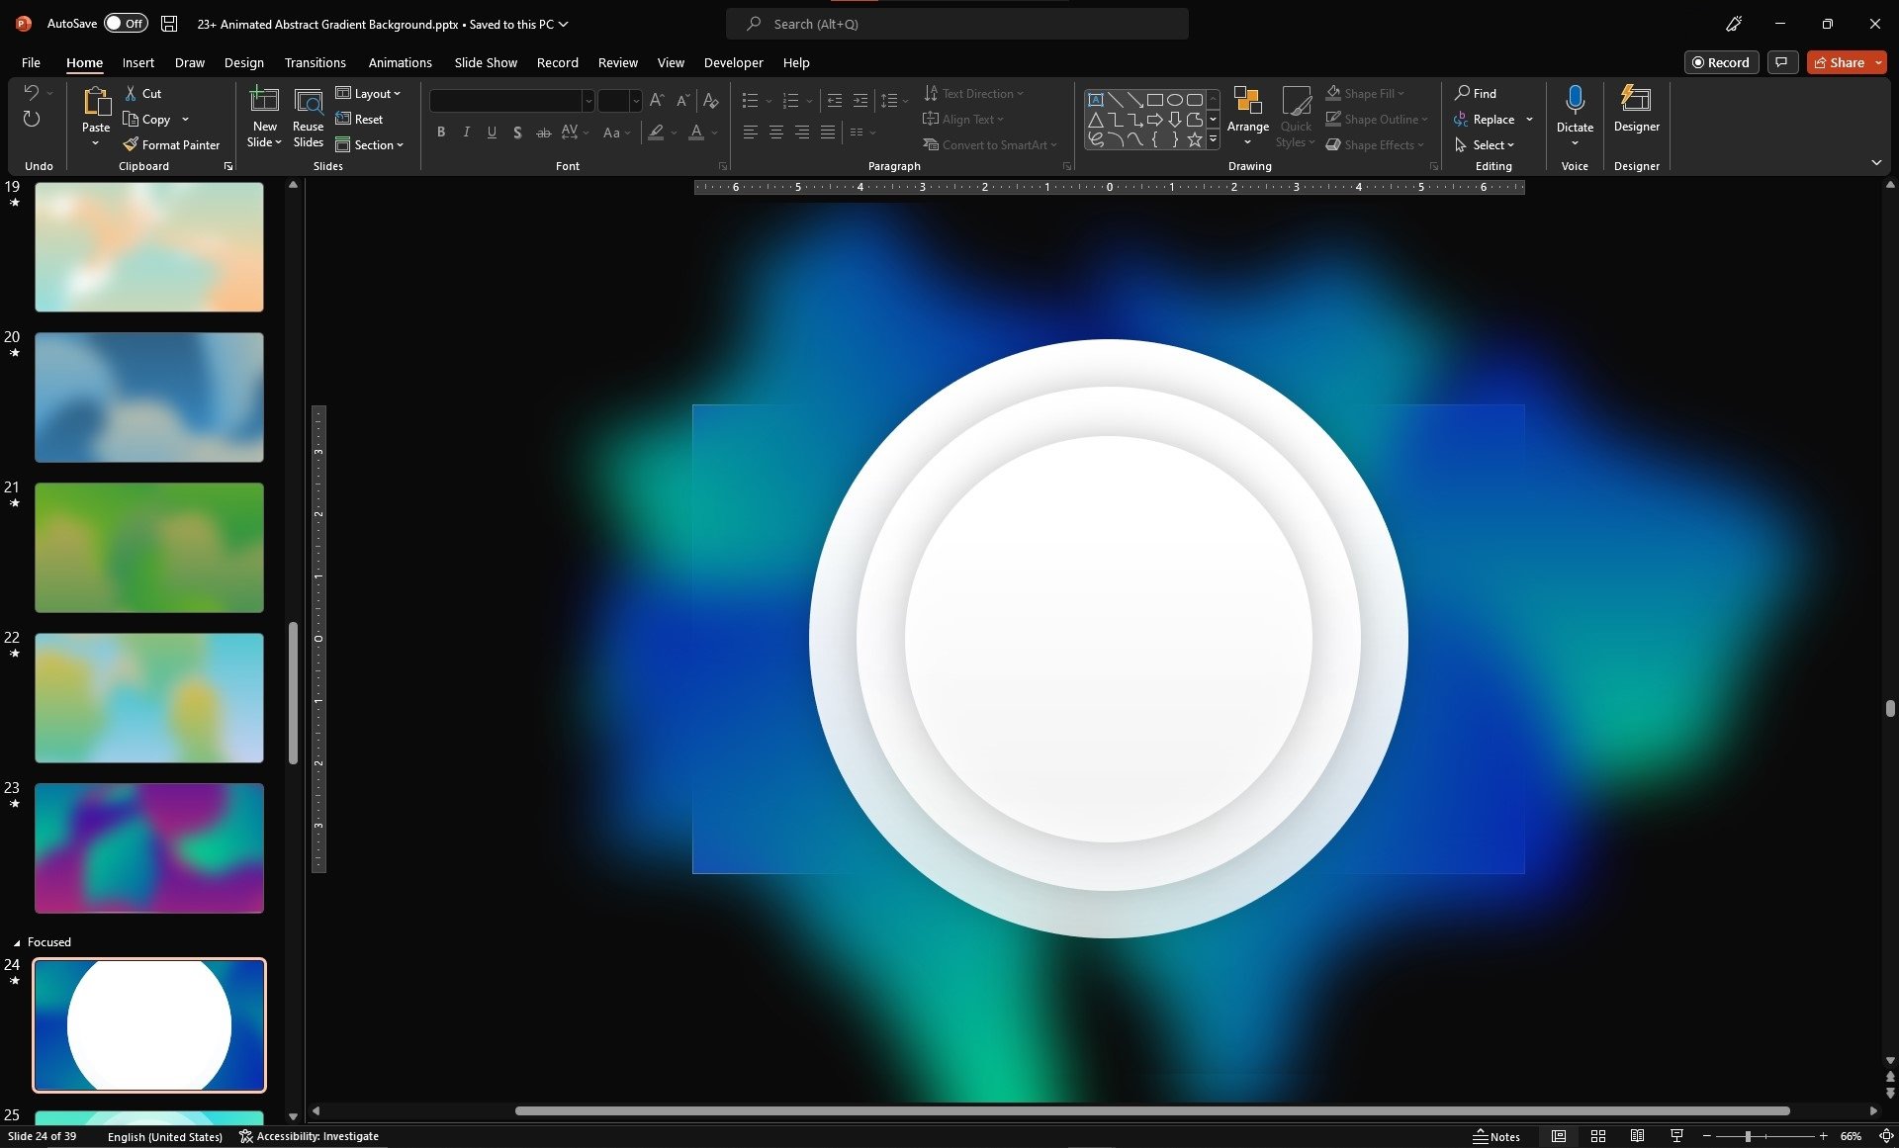Toggle Italic formatting
Image resolution: width=1899 pixels, height=1148 pixels.
pos(467,132)
